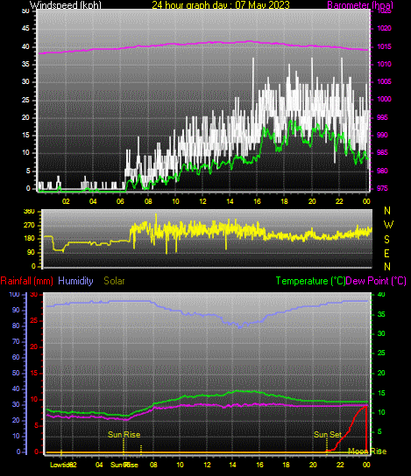Click the "35" value on the windspeed scale
Screen dimensions: 411x476
point(25,65)
